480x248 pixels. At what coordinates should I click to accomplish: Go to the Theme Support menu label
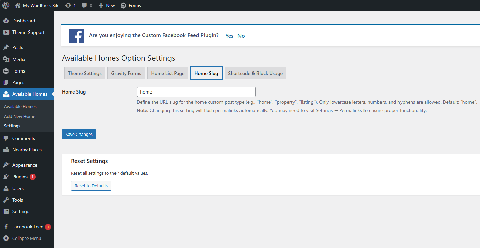pos(29,32)
